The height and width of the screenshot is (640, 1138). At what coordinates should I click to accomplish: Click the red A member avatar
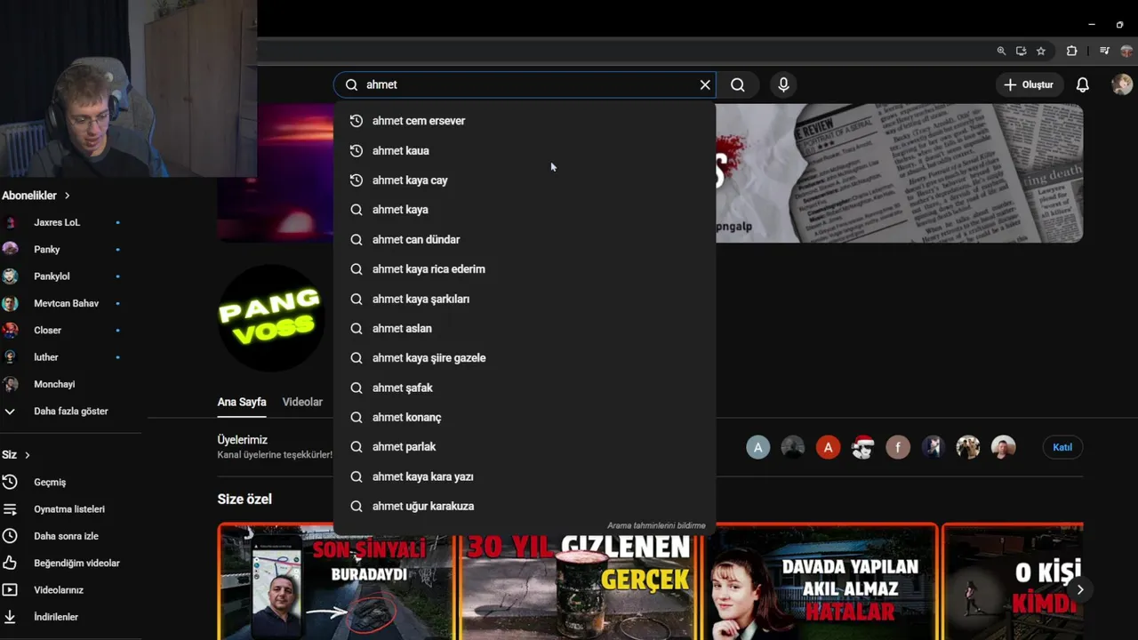(x=828, y=447)
